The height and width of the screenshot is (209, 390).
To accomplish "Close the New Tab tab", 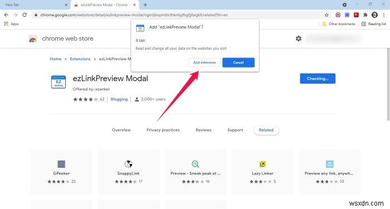I will [x=66, y=4].
